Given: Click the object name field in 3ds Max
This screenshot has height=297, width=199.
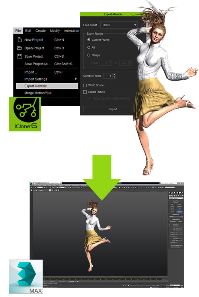Looking at the screenshot, I should [175, 217].
